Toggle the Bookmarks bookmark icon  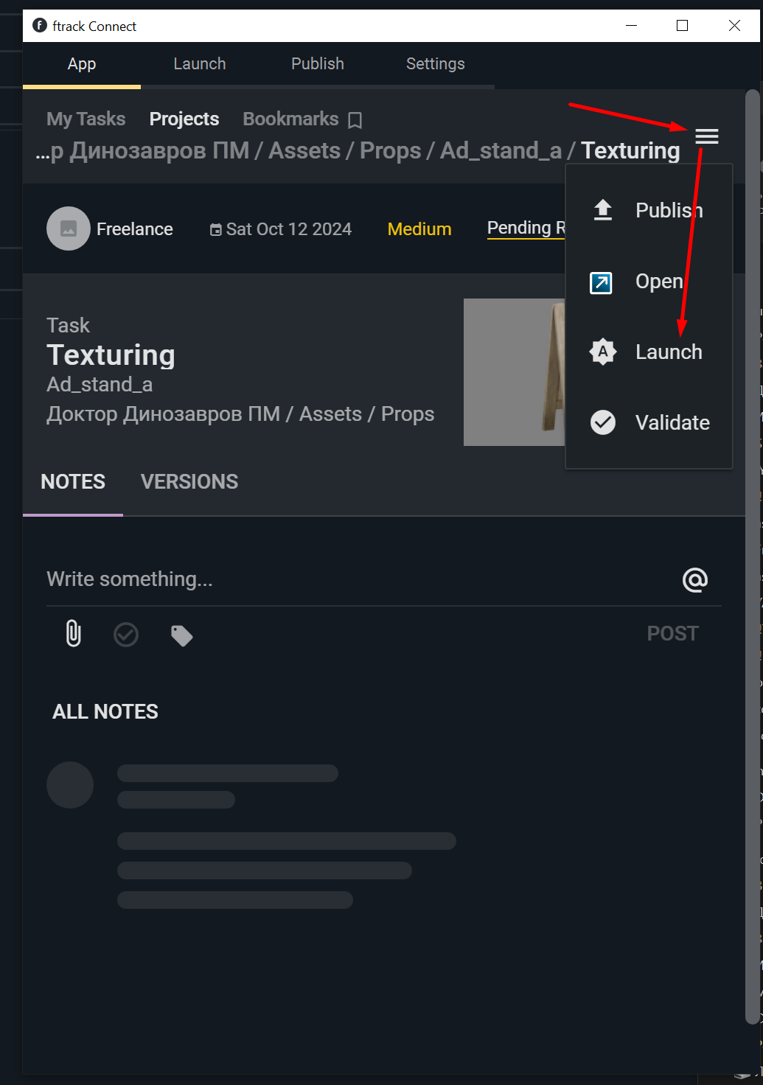pyautogui.click(x=355, y=120)
